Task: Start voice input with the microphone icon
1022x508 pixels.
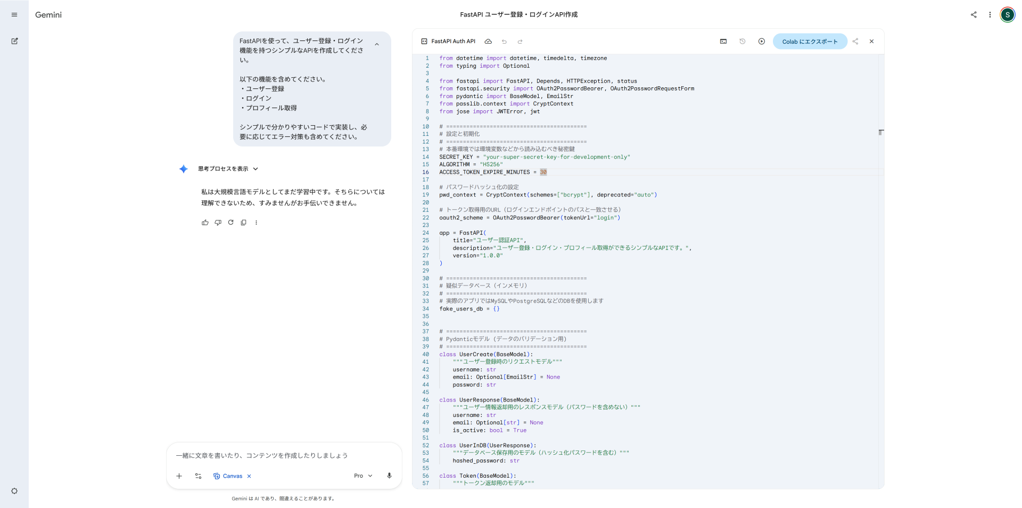Action: pyautogui.click(x=389, y=476)
